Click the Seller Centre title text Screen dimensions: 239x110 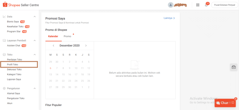click(30, 5)
